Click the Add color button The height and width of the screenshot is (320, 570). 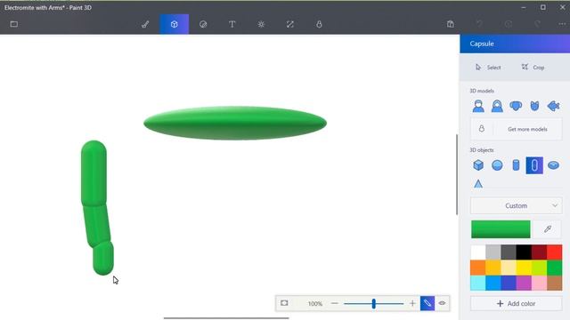516,304
